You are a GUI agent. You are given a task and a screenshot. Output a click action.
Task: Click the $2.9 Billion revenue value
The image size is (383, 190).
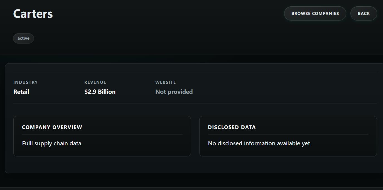point(100,92)
